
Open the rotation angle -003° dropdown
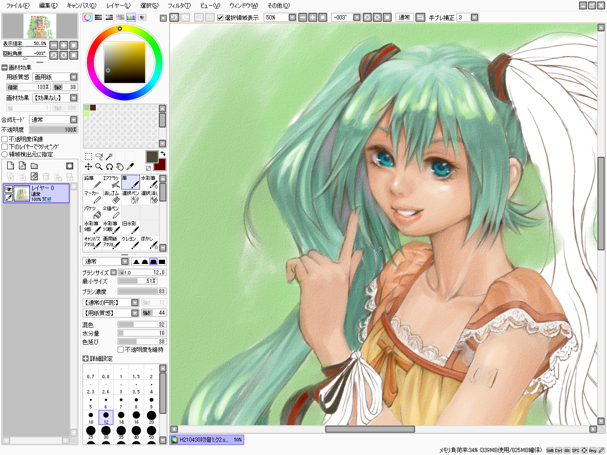(357, 17)
